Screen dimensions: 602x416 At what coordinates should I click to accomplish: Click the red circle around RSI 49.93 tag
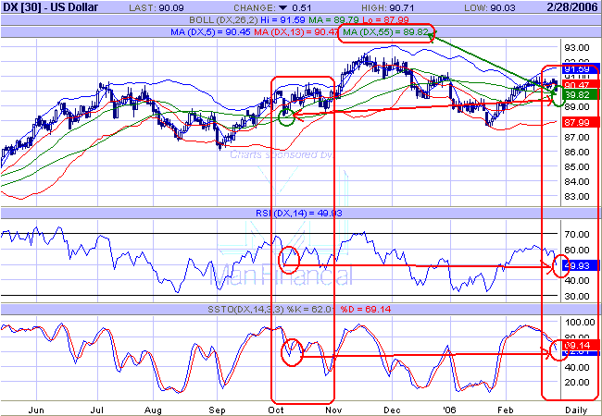click(x=561, y=268)
